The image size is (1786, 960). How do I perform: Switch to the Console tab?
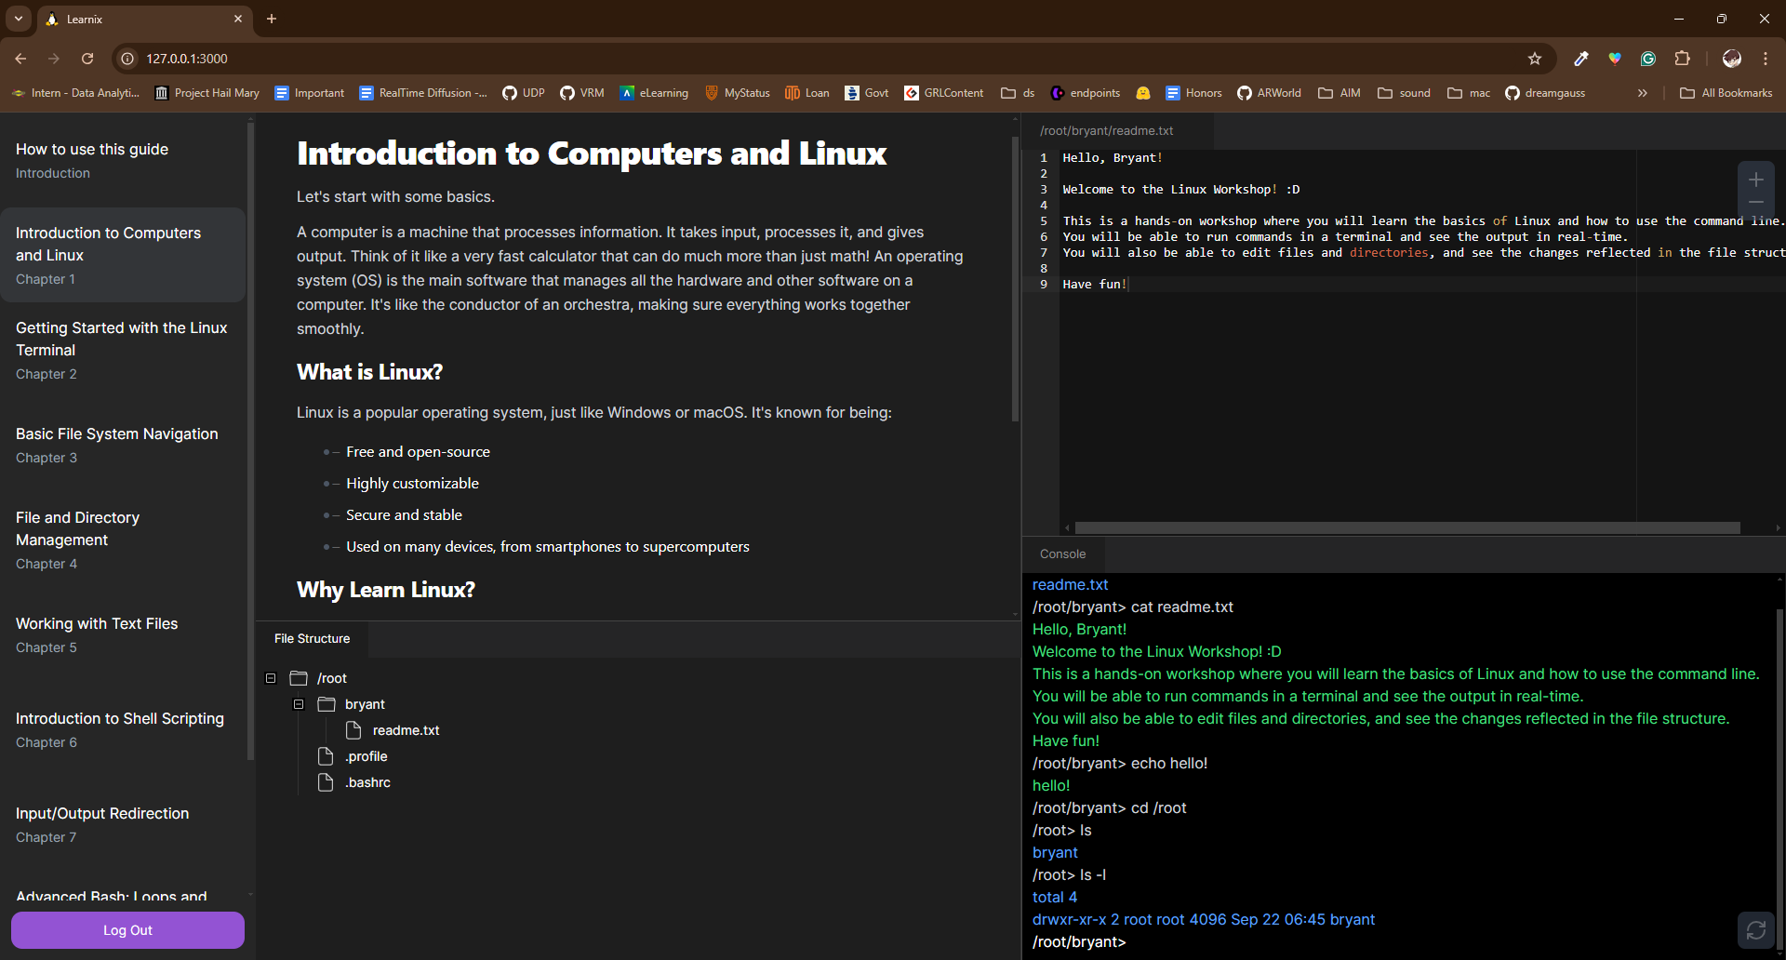tap(1062, 553)
